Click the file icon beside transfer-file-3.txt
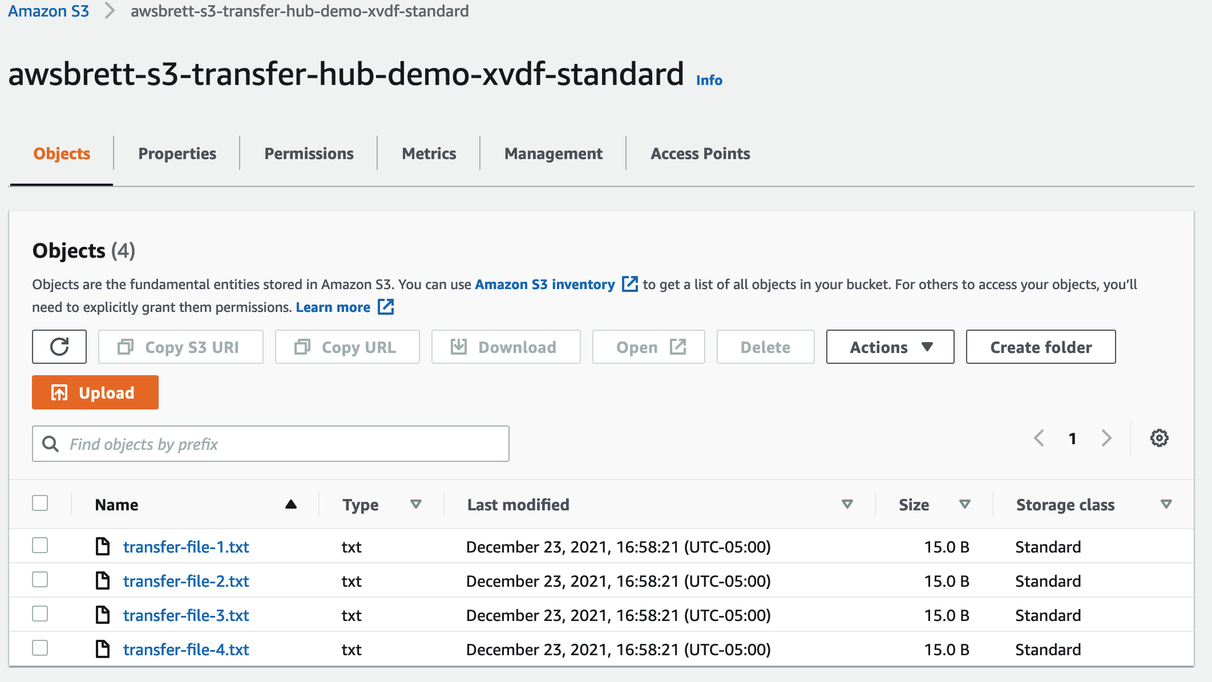1212x682 pixels. point(103,615)
